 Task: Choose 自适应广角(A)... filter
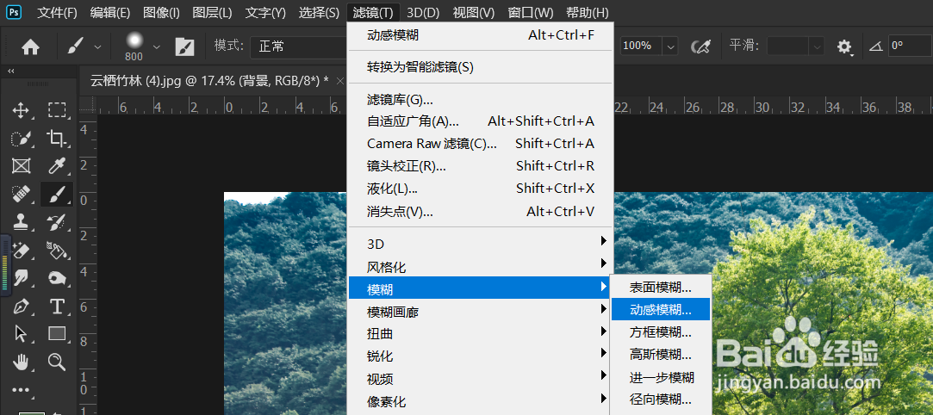pos(480,121)
